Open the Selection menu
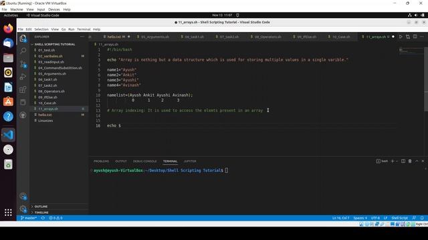 tap(41, 29)
